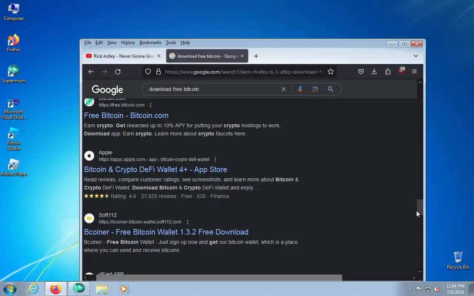Start Google voice search microphone
The width and height of the screenshot is (474, 296).
300,89
